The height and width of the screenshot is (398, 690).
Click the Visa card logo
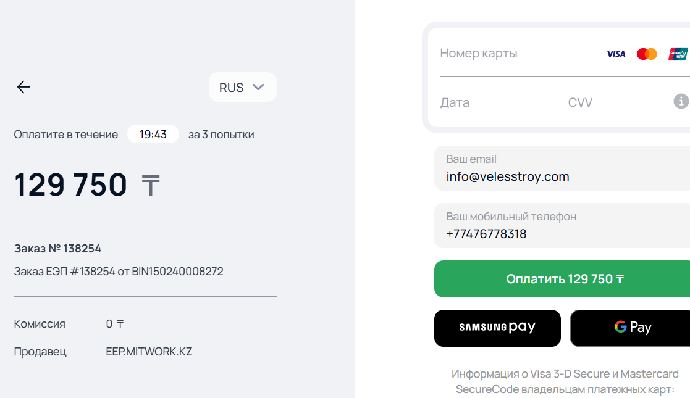615,54
